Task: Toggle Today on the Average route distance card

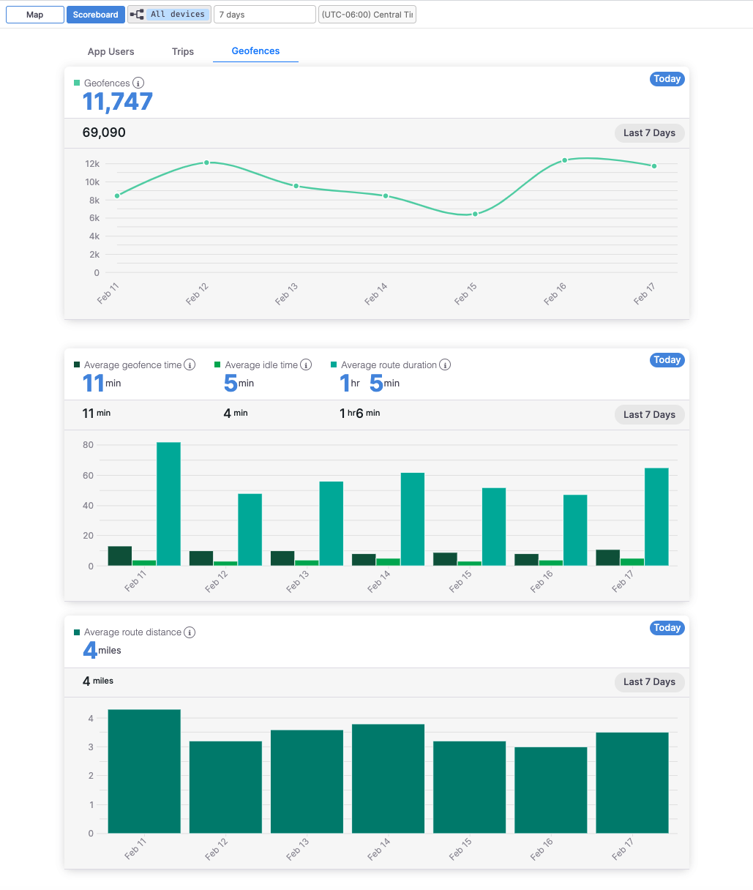Action: coord(666,627)
